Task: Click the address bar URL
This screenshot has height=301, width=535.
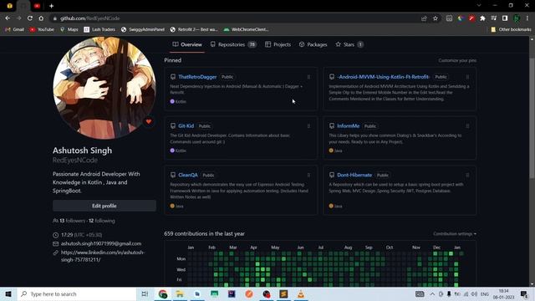Action: click(90, 18)
